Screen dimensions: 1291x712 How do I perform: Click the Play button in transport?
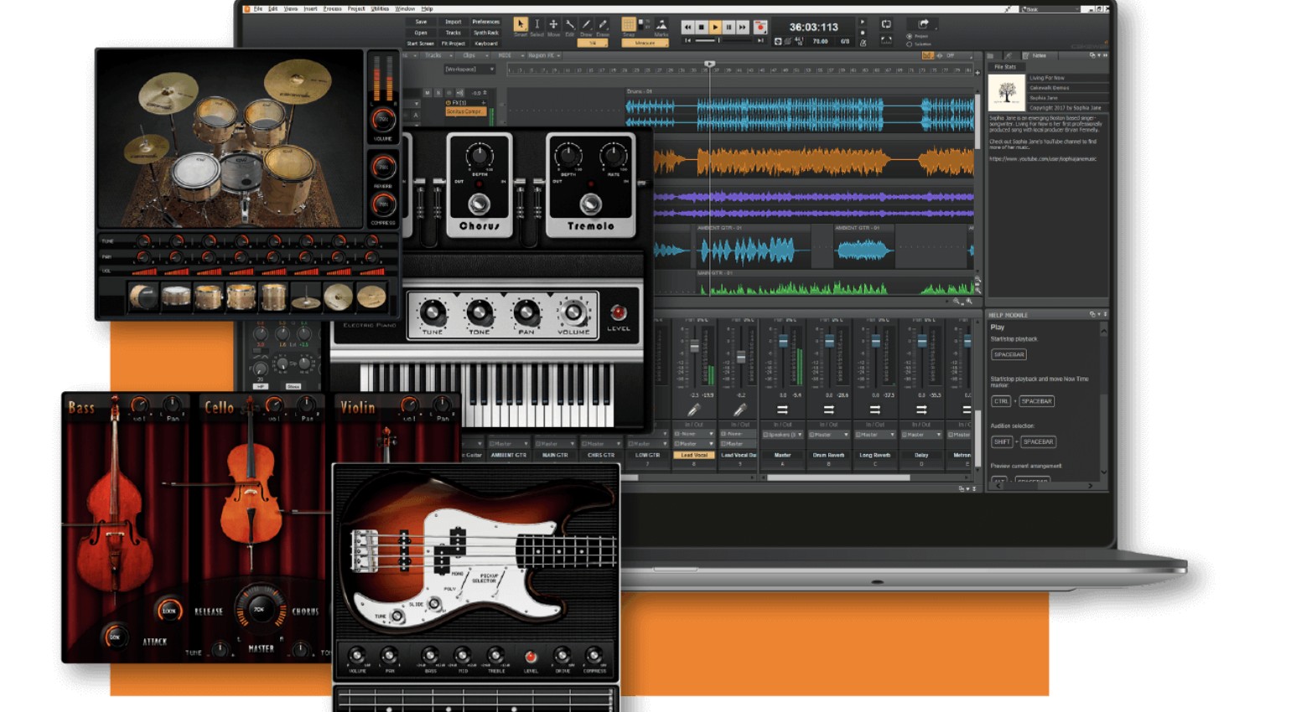(715, 27)
